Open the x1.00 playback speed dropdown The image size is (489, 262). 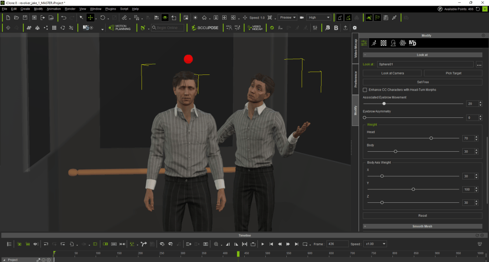375,244
